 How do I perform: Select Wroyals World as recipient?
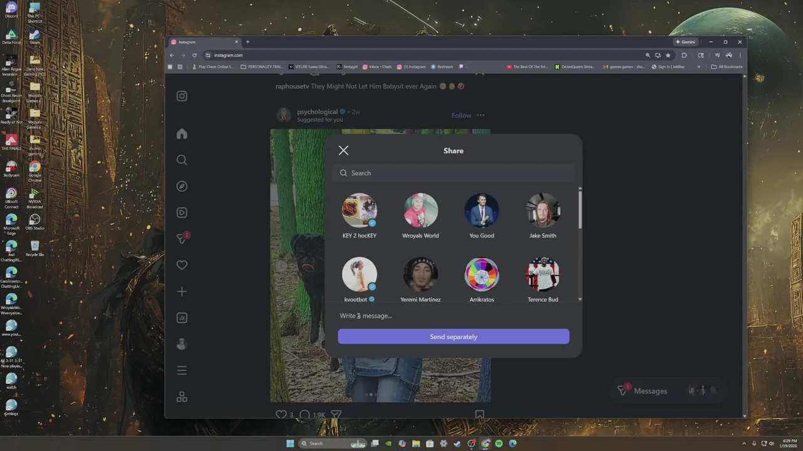(420, 216)
